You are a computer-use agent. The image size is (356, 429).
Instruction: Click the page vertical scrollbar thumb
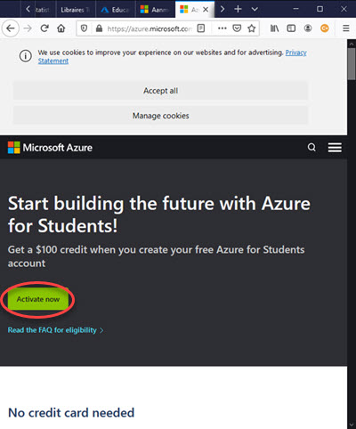(x=352, y=63)
